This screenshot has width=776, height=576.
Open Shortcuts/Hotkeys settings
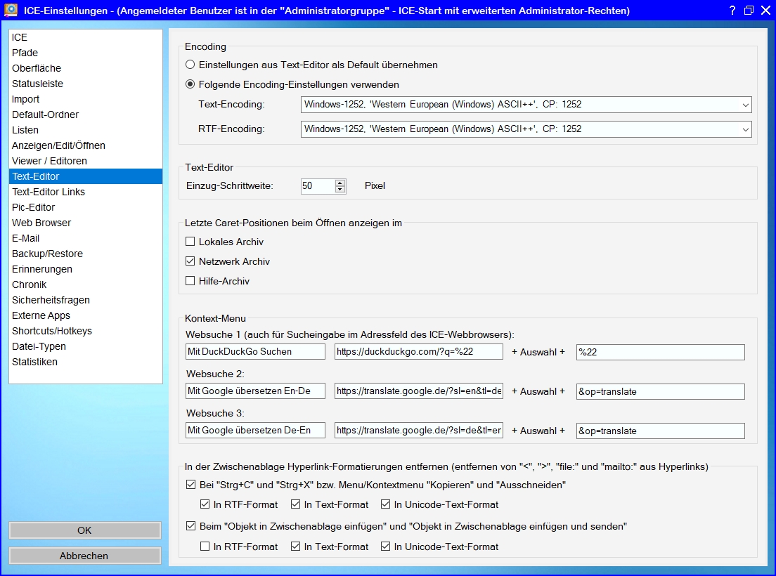tap(86, 331)
